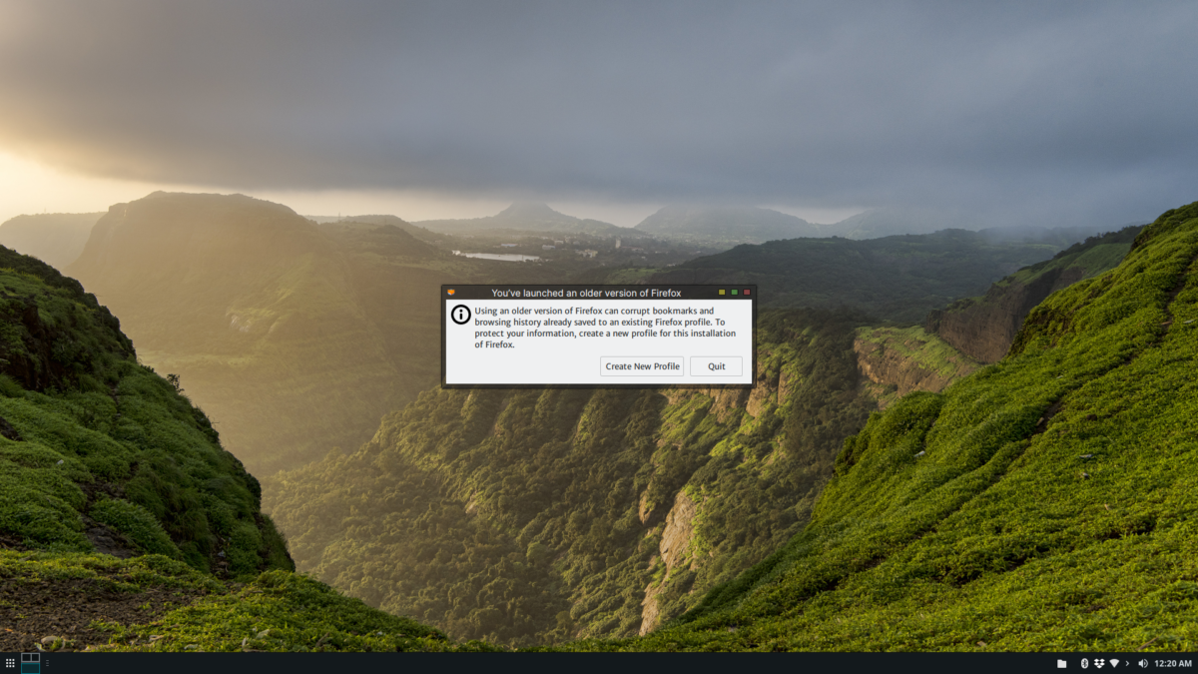Screen dimensions: 1198x674
Task: Open the 12:20 AM clock
Action: coord(1173,663)
